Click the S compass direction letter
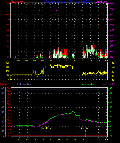 click(x=113, y=72)
